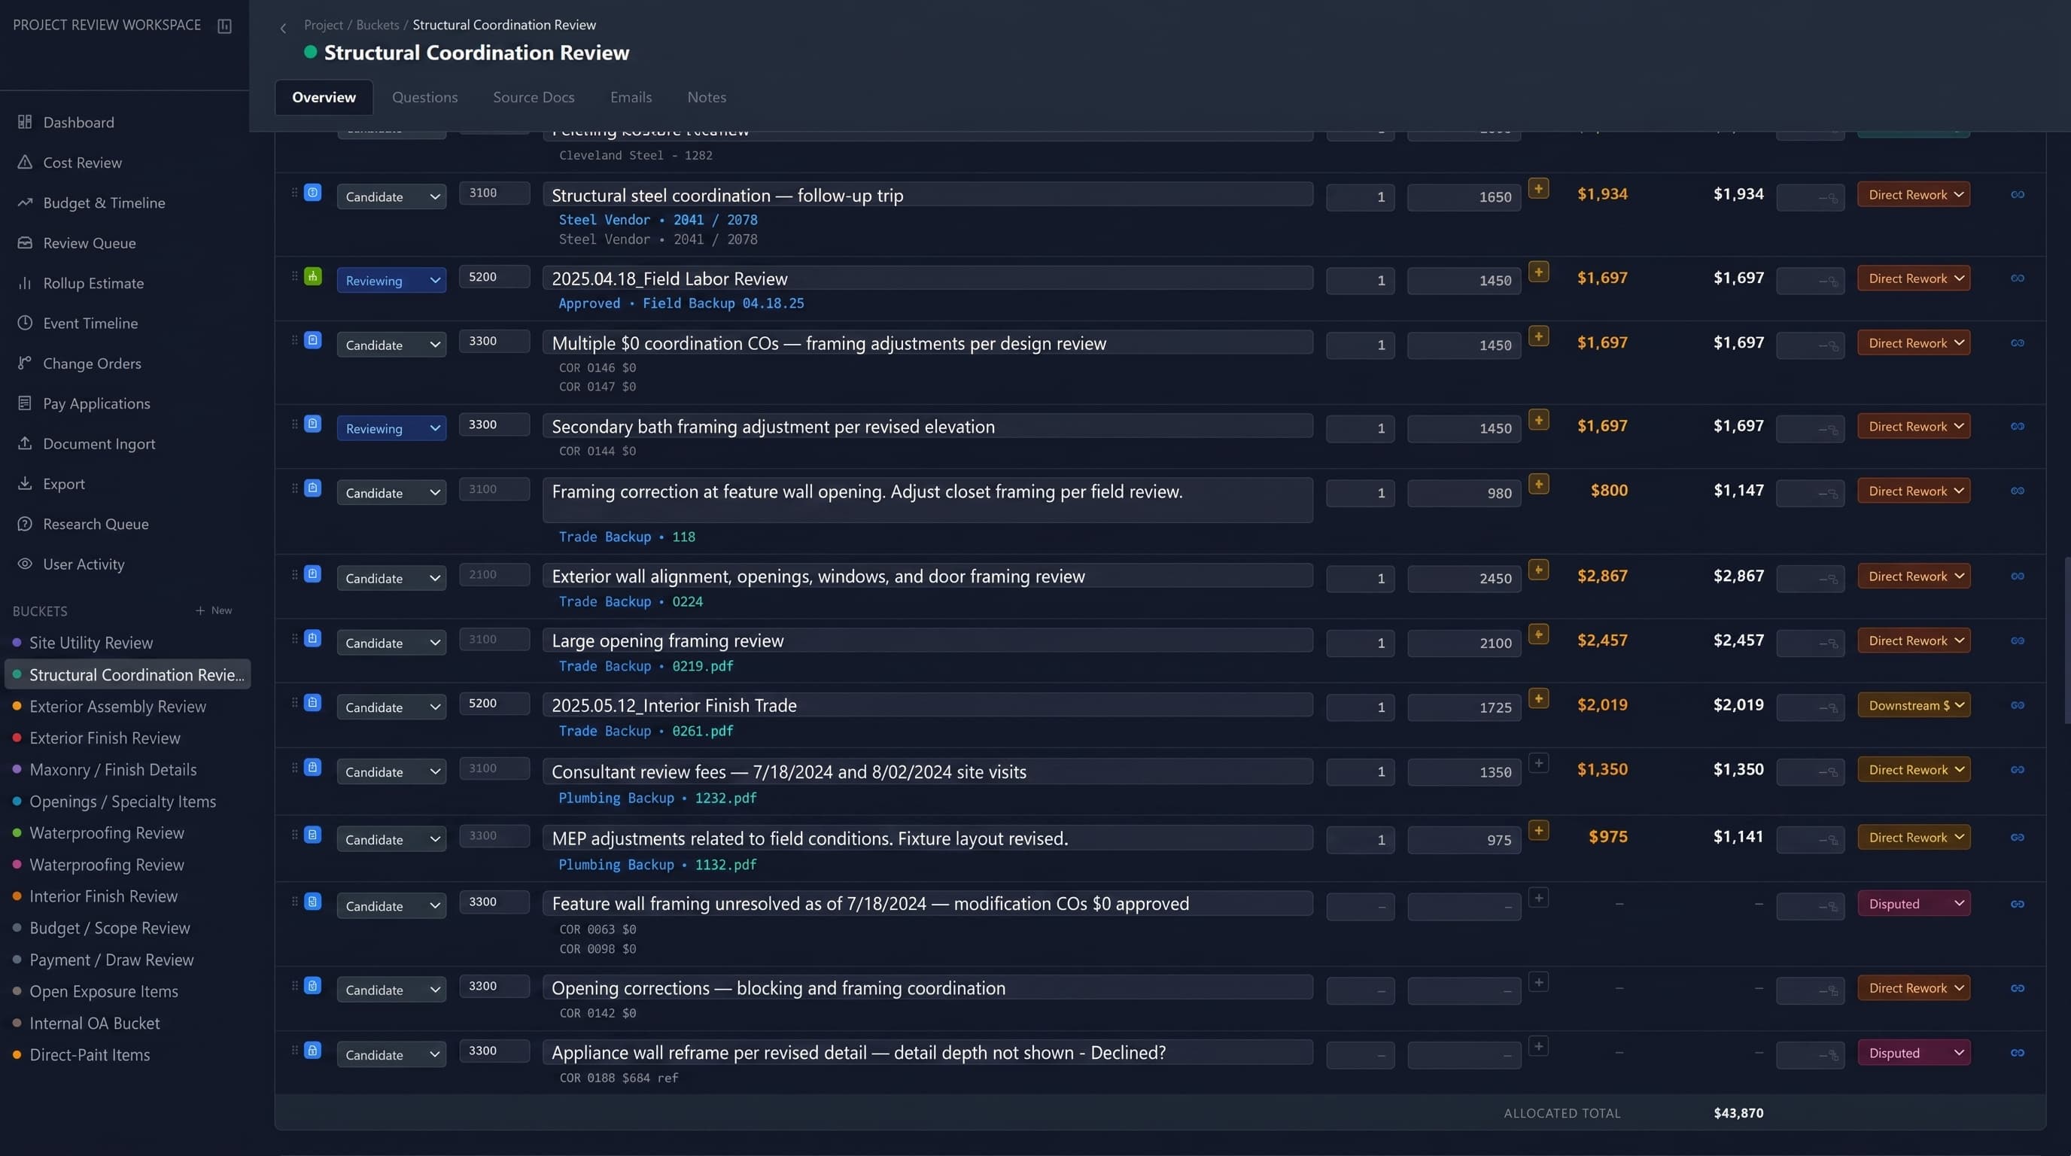Open Disputed dropdown on Appliance wall reframe row
The image size is (2071, 1156).
point(1914,1053)
